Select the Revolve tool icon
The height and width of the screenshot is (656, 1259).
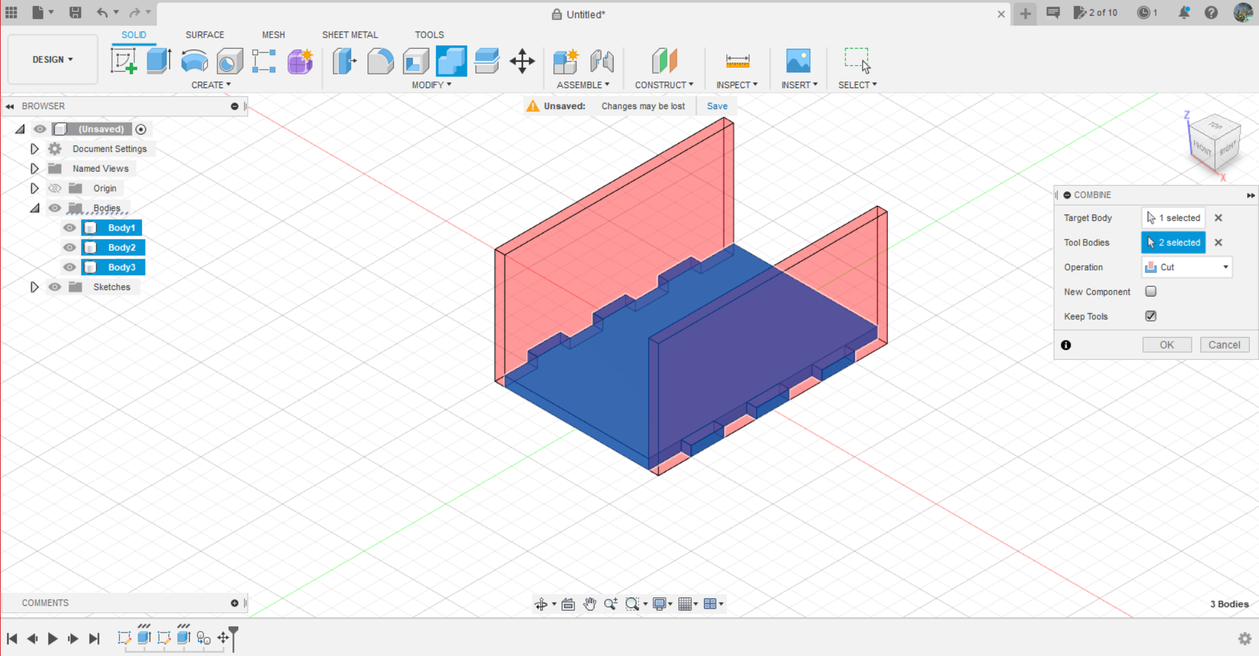(194, 61)
